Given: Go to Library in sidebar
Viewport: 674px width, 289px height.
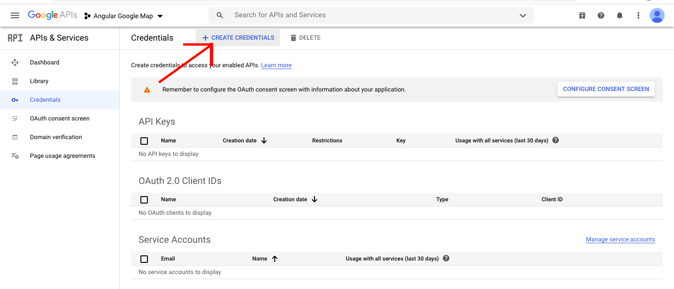Looking at the screenshot, I should pos(39,81).
